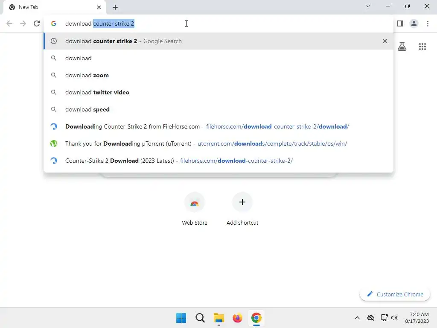
Task: Open File Explorer from the taskbar
Action: (x=219, y=318)
